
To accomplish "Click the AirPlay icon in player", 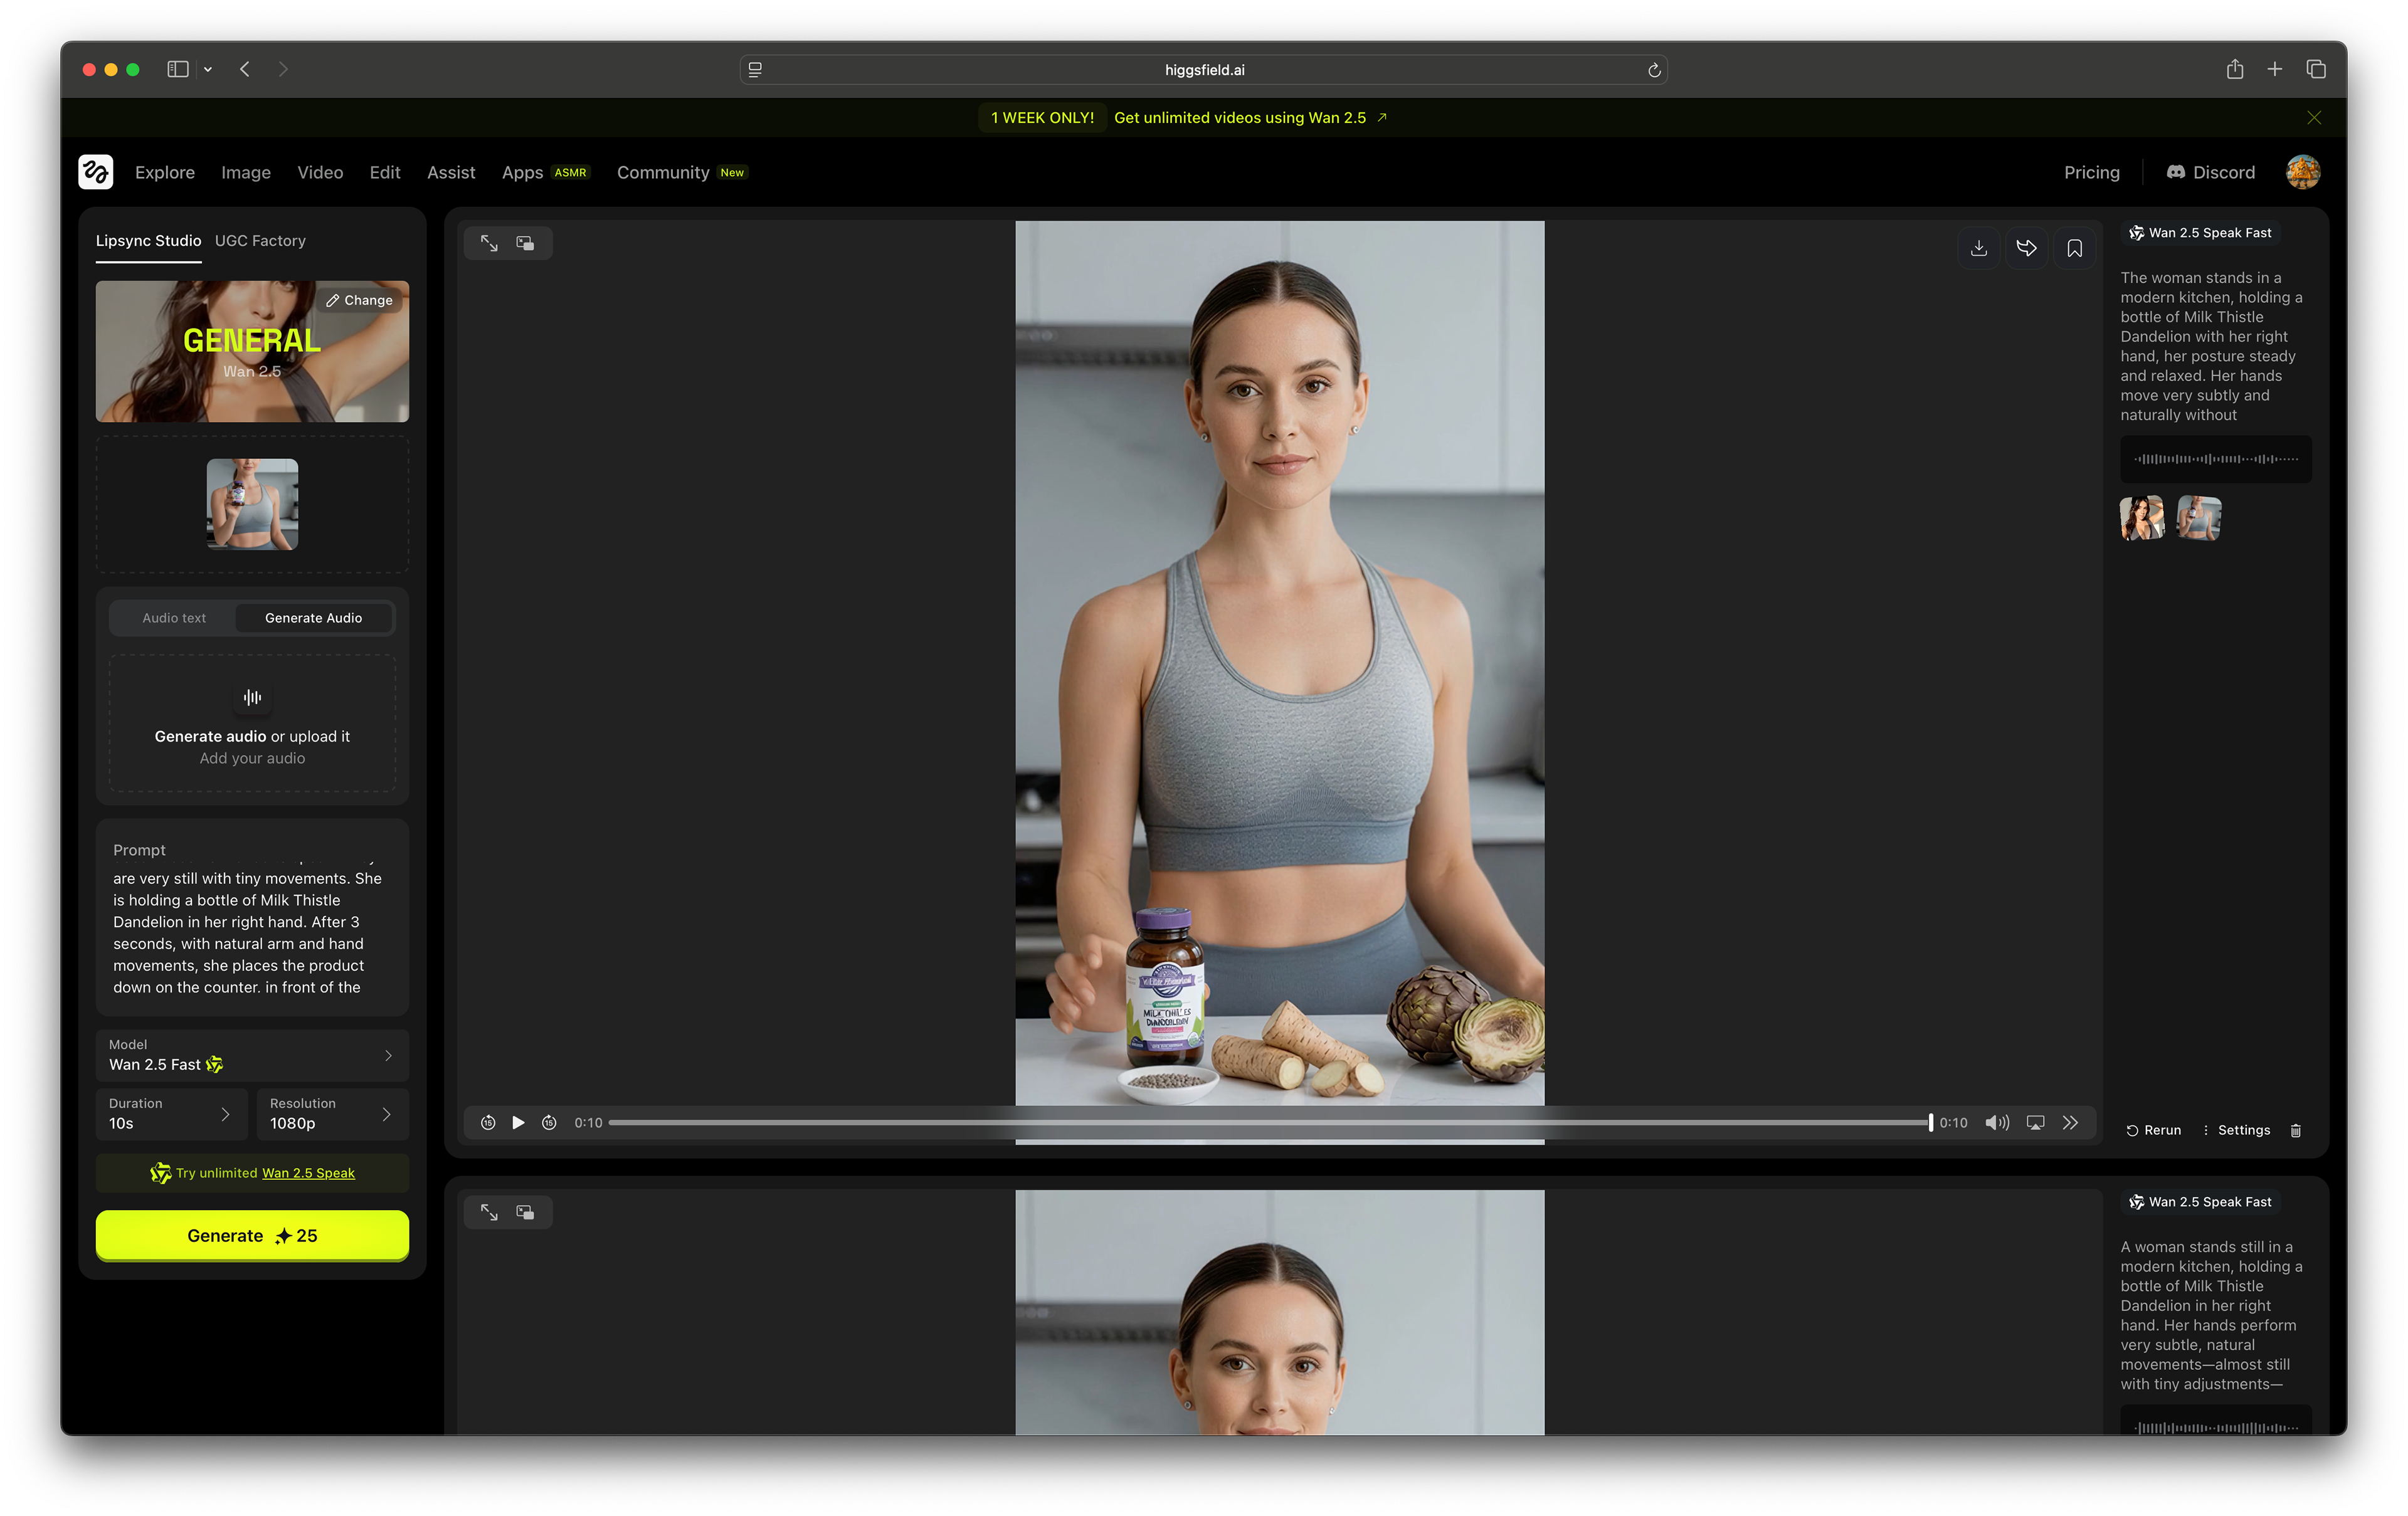I will [x=2035, y=1122].
